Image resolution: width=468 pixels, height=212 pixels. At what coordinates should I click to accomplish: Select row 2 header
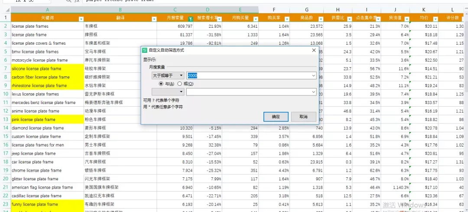(5, 26)
